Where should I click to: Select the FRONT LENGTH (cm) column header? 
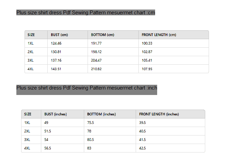(x=159, y=35)
